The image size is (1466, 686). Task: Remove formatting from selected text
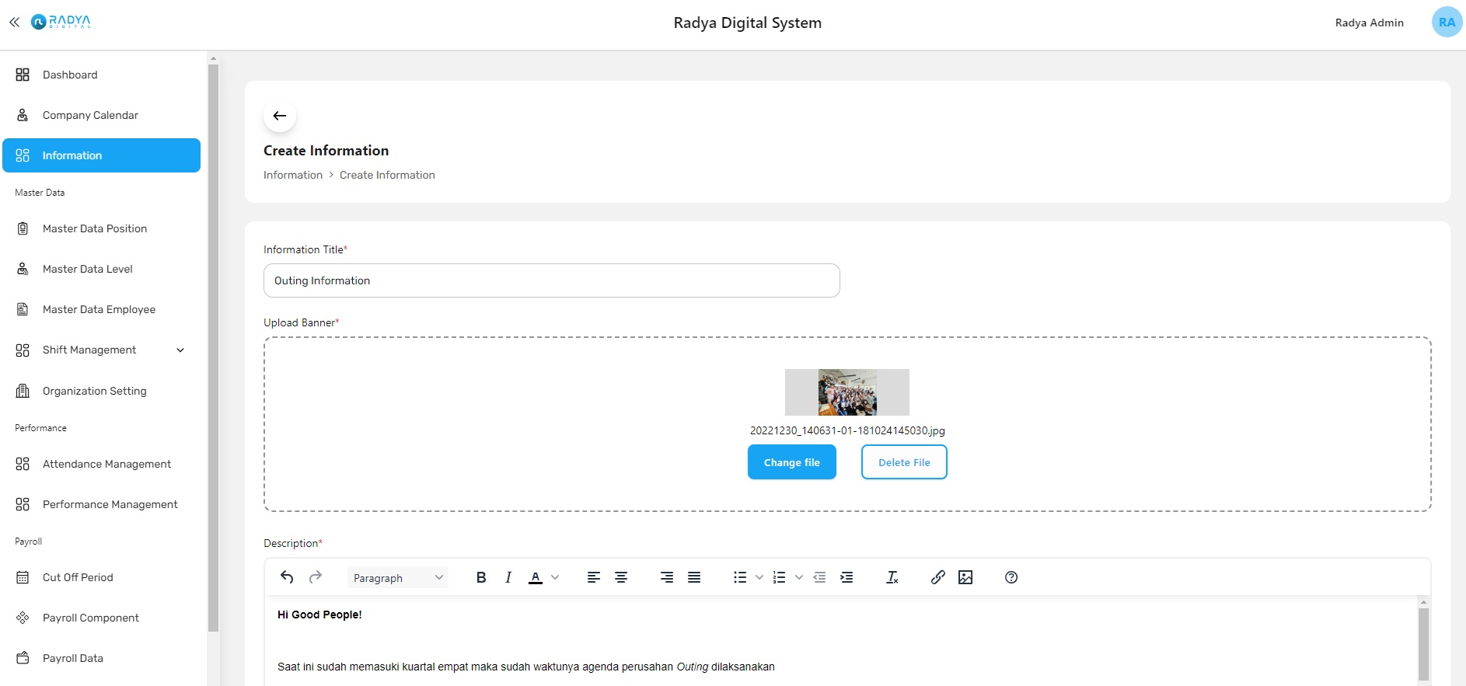click(892, 577)
